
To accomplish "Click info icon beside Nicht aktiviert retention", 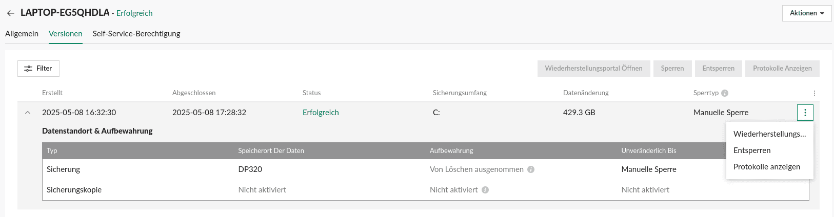I will [485, 190].
